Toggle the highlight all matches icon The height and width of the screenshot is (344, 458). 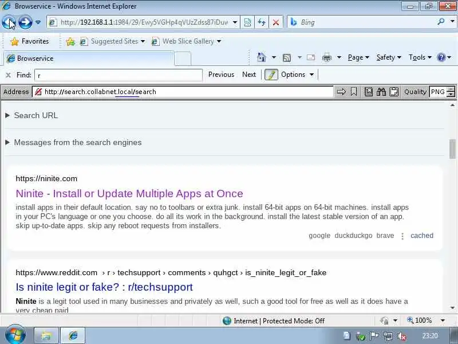(271, 75)
